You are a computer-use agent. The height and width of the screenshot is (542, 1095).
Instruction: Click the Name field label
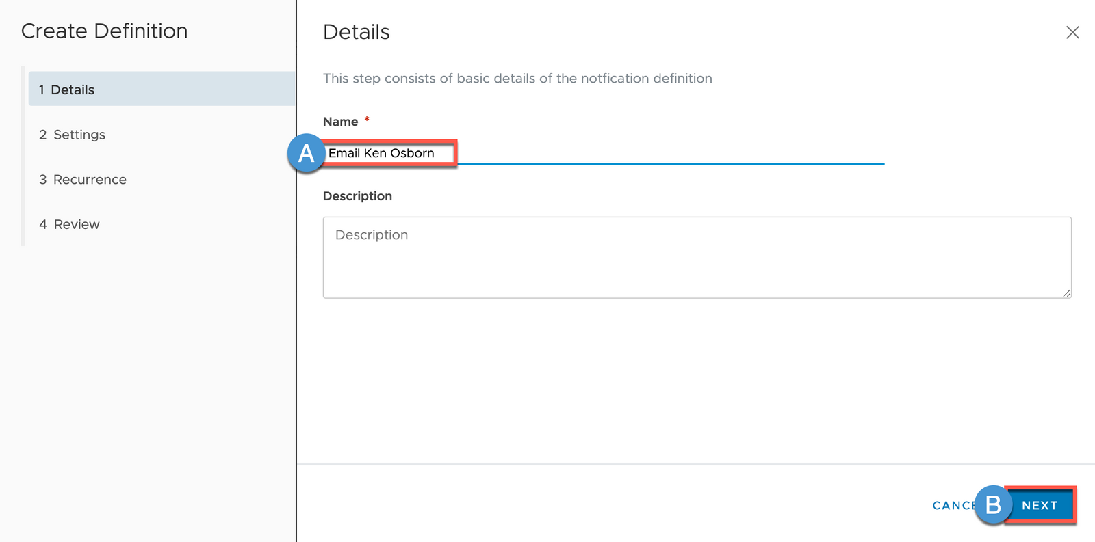click(x=340, y=122)
